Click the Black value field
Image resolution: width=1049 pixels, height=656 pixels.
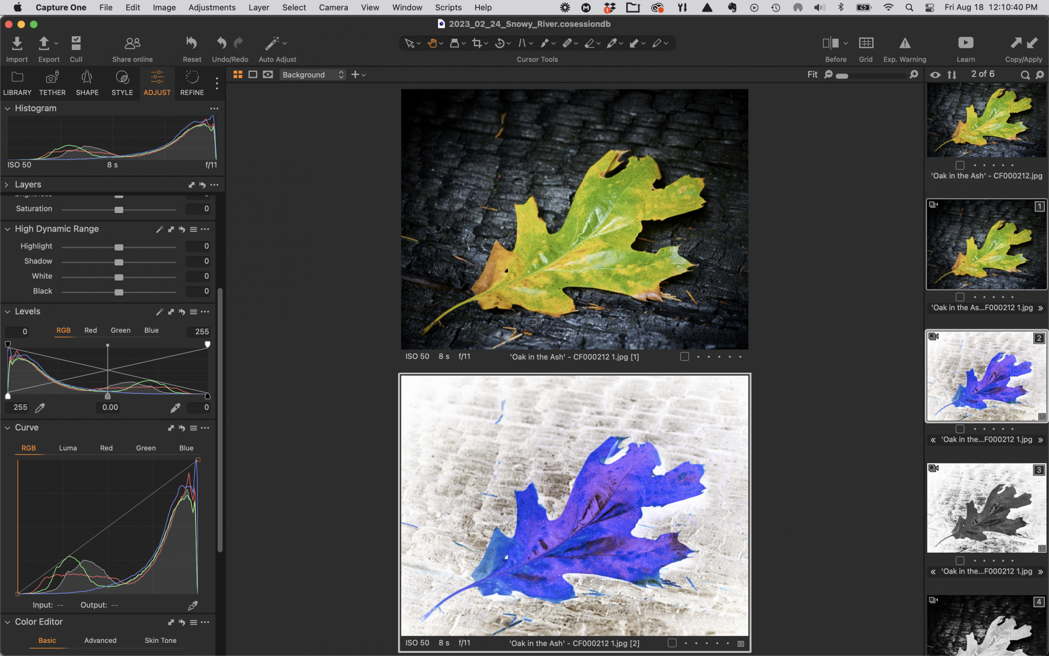[199, 291]
